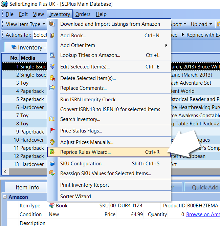Click the Condition value New

[x=54, y=214]
